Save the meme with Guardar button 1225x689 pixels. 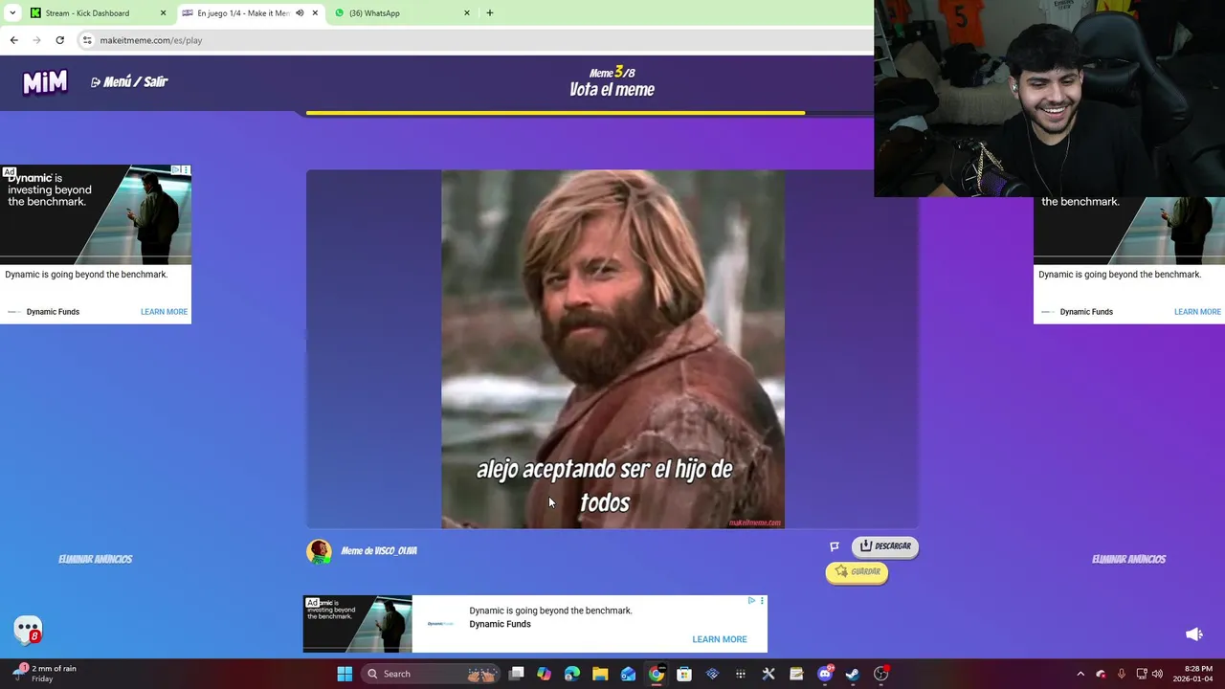pos(857,571)
